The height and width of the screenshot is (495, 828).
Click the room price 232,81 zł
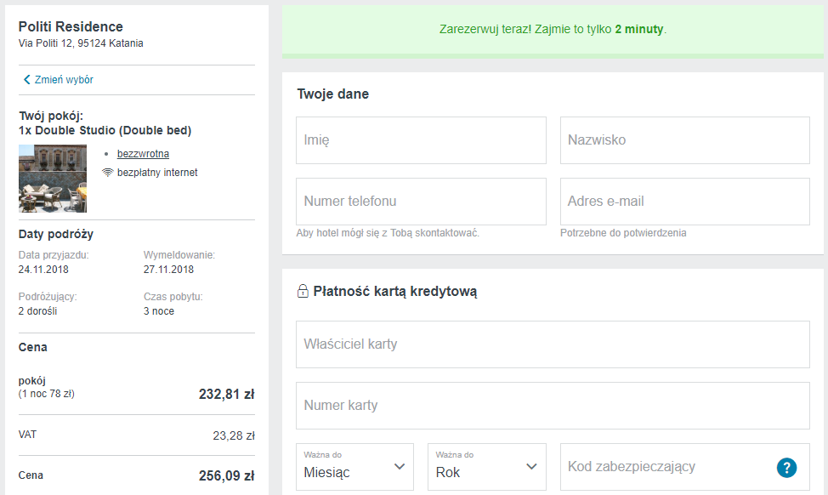226,394
